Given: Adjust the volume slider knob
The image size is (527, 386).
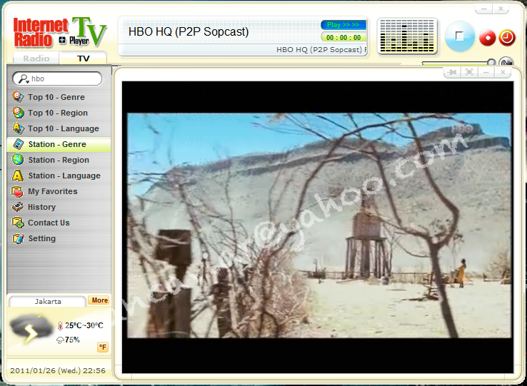Looking at the screenshot, I should (491, 63).
